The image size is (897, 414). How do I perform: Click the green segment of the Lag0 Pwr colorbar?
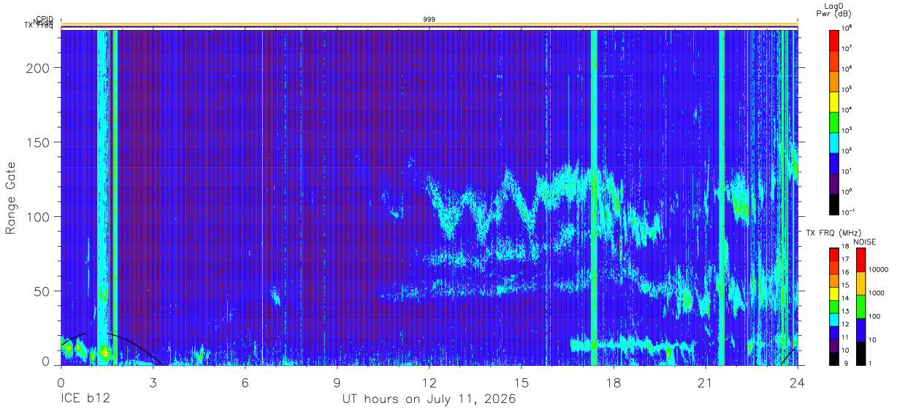(833, 120)
